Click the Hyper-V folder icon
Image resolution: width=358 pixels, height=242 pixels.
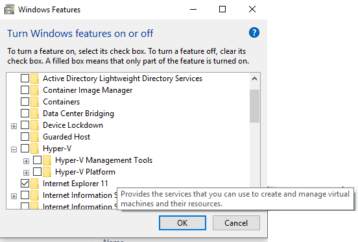(x=35, y=149)
